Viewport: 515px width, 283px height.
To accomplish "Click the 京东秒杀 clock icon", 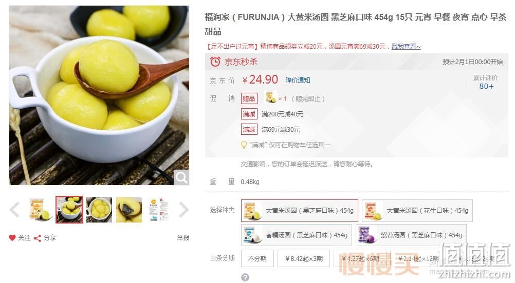I will click(x=215, y=62).
